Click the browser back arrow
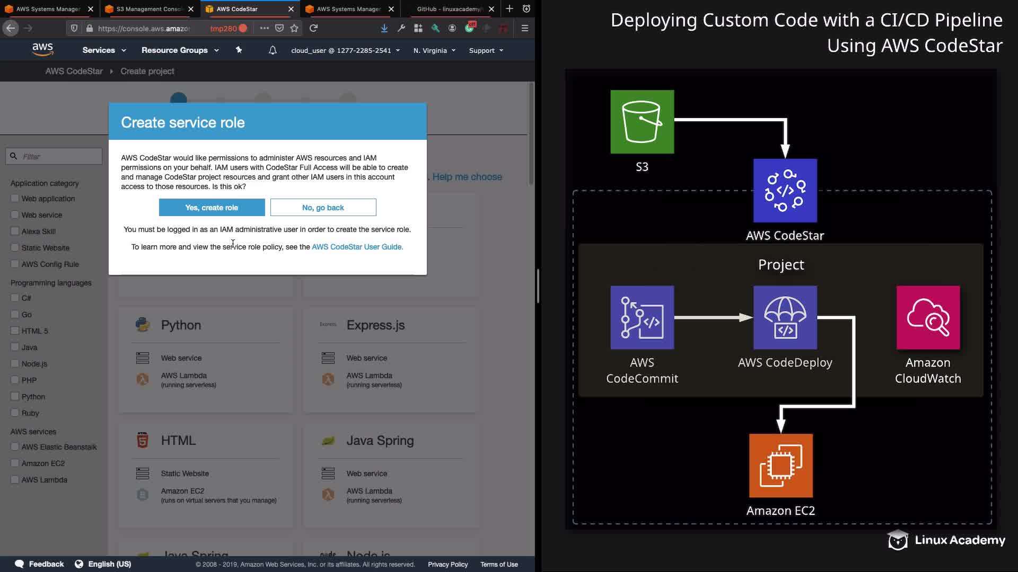Screen dimensions: 1018x572 click(x=11, y=28)
